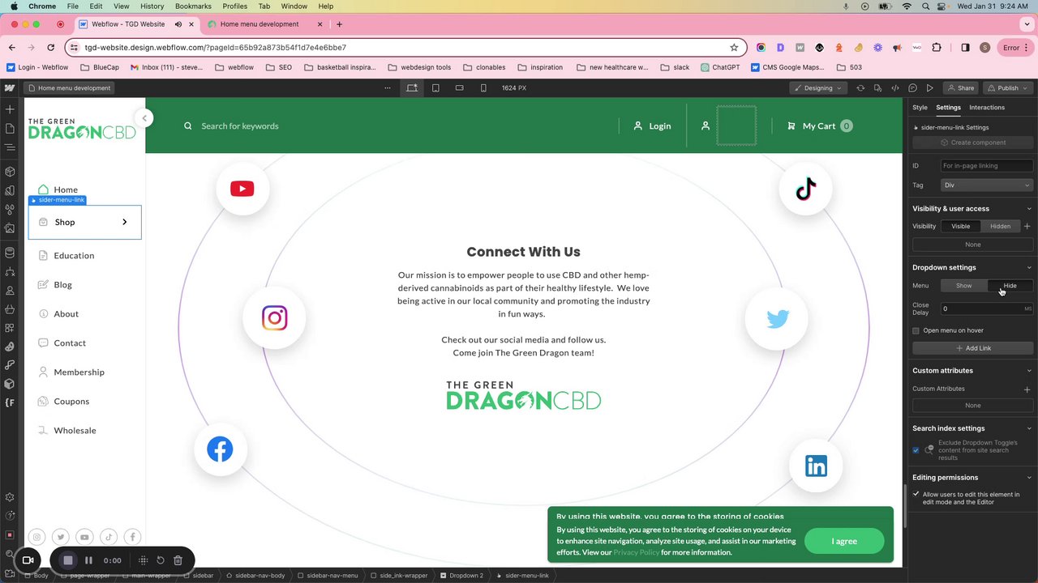Image resolution: width=1038 pixels, height=583 pixels.
Task: Switch to tablet breakpoint icon
Action: click(x=435, y=87)
